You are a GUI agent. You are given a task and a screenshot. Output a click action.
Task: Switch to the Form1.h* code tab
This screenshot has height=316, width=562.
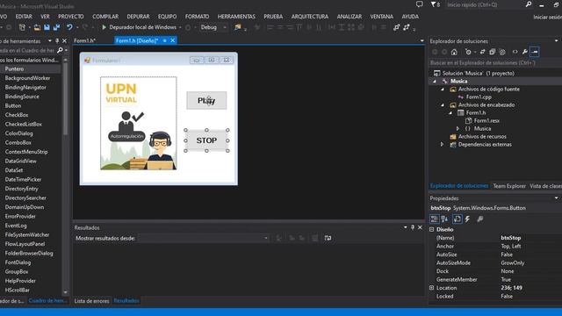point(84,41)
